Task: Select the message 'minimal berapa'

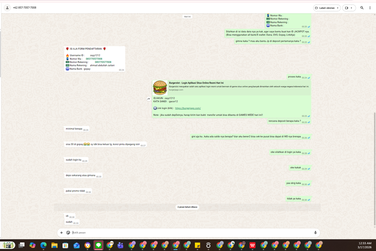Action: coord(77,129)
